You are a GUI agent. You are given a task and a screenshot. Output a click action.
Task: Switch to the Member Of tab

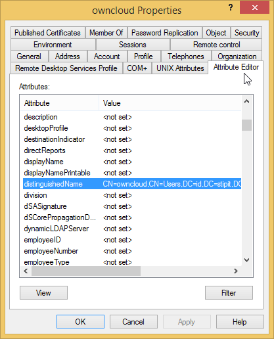point(106,33)
